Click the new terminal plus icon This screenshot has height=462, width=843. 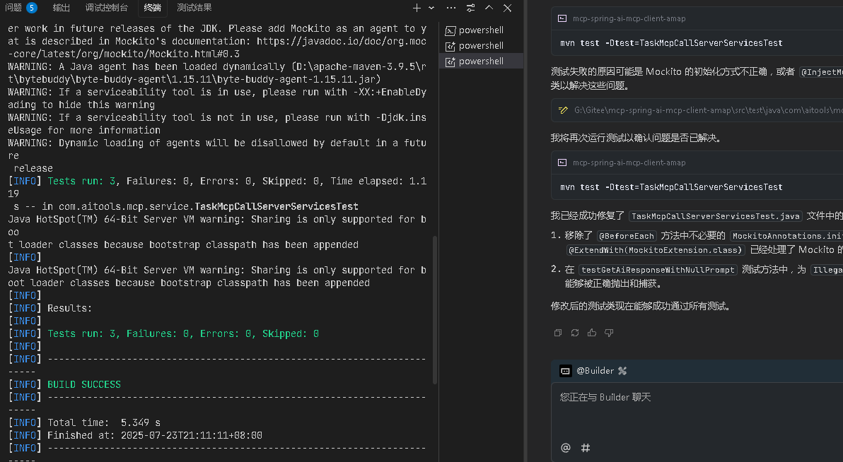point(417,8)
